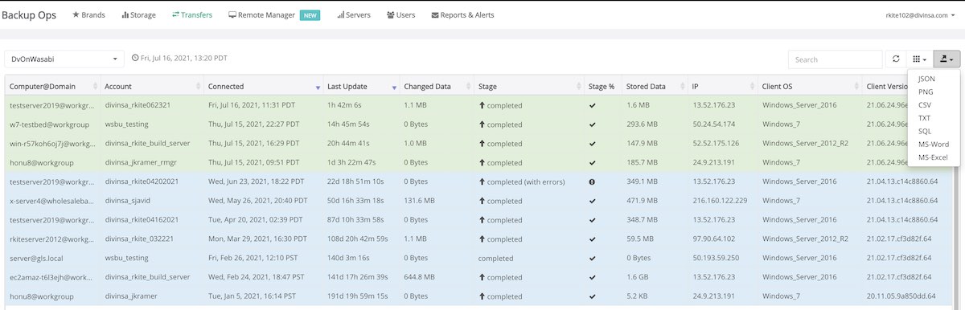
Task: Open the column visibility grid dropdown
Action: [919, 59]
